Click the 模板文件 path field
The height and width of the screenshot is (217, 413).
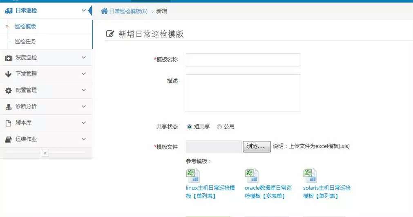coord(214,147)
